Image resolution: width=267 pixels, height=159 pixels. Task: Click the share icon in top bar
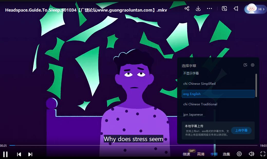(x=187, y=8)
